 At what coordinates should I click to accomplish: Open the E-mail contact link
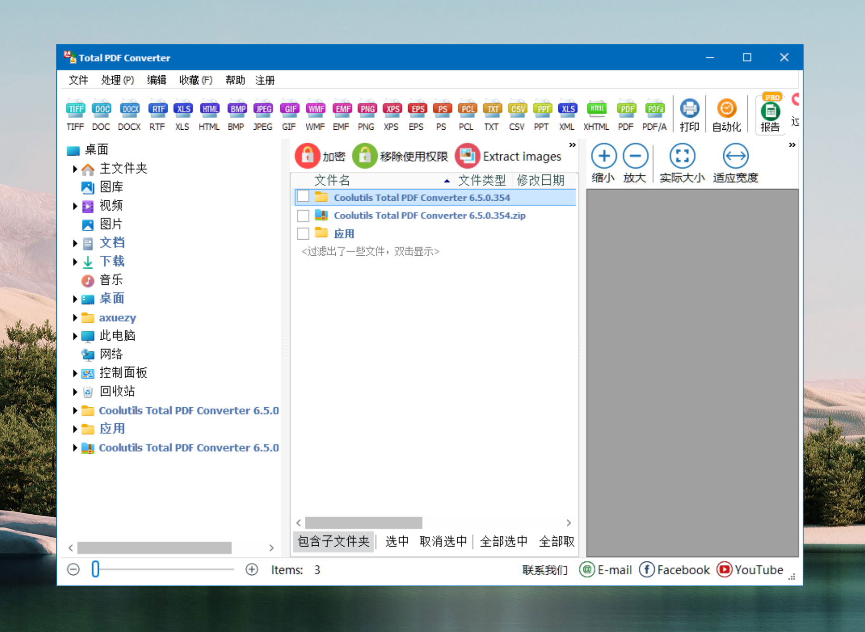[605, 570]
